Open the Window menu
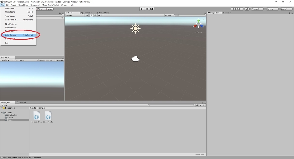Image resolution: width=294 pixels, height=159 pixels. tap(64, 5)
